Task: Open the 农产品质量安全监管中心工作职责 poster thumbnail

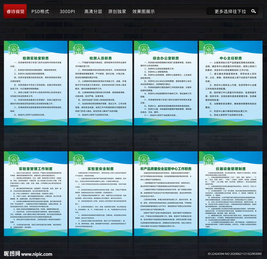Action: click(x=166, y=194)
